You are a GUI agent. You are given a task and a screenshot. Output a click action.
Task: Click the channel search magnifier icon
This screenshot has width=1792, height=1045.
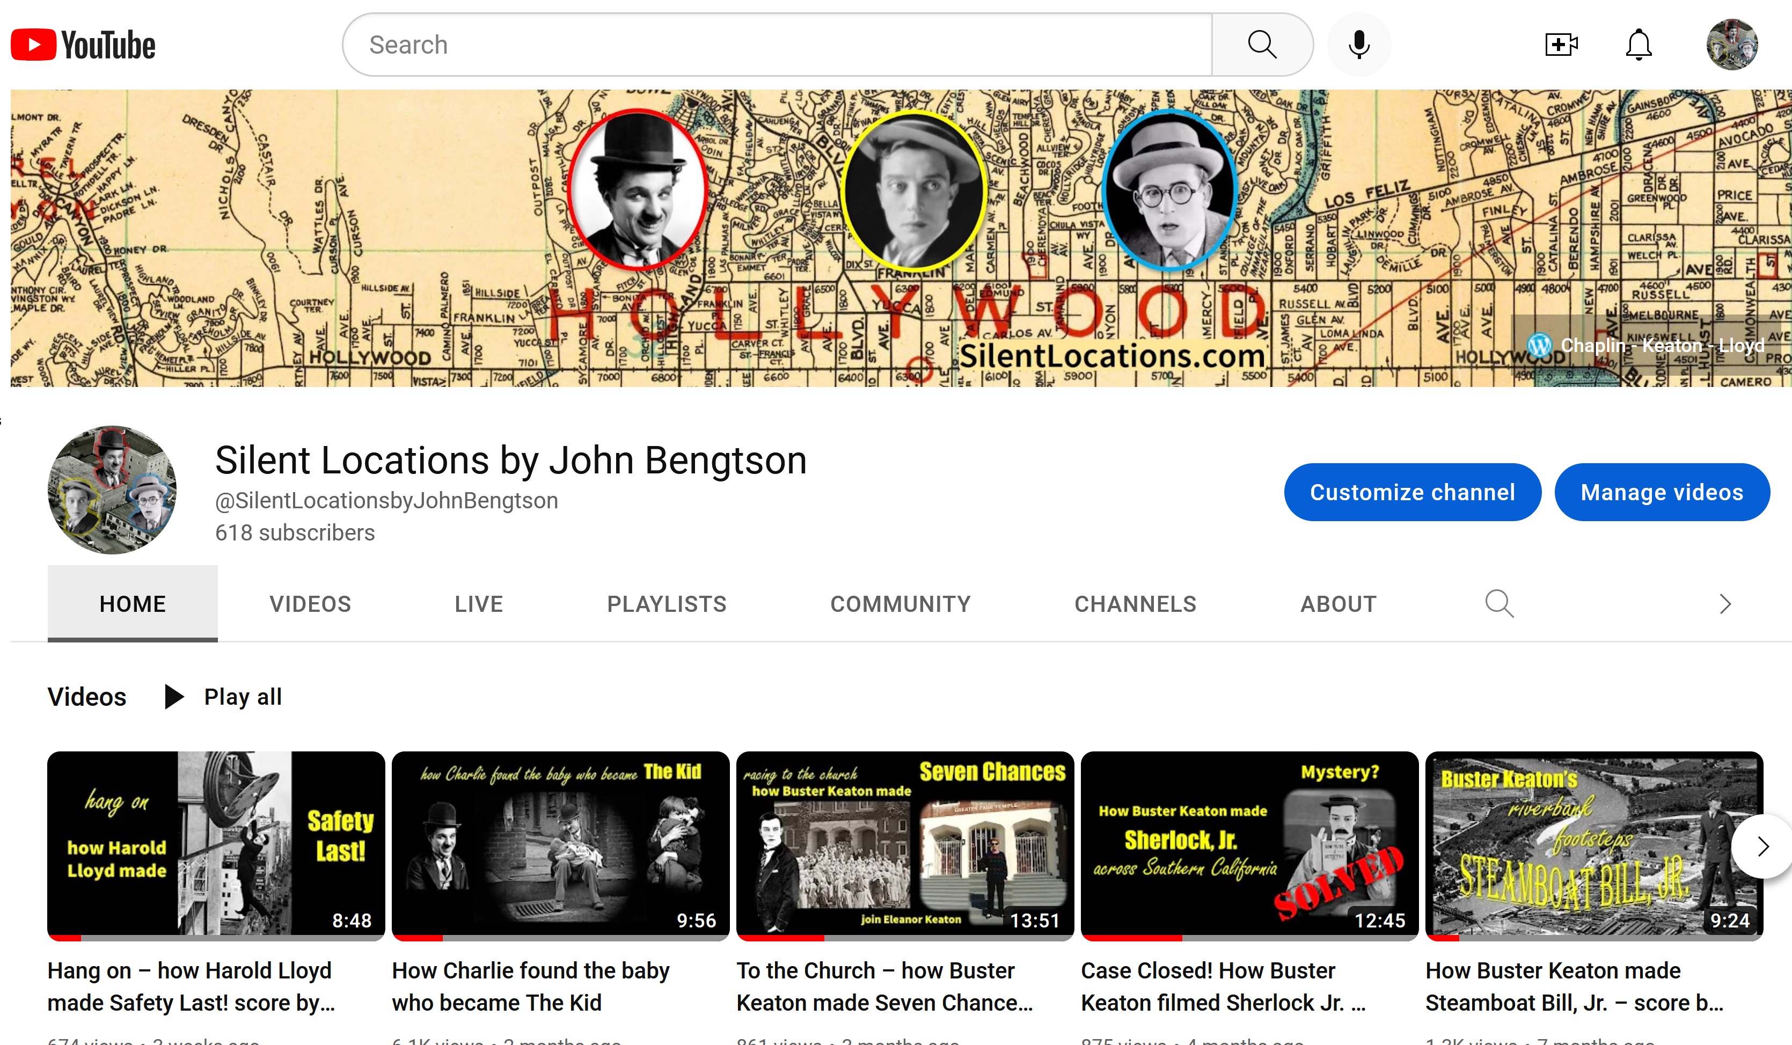coord(1499,604)
